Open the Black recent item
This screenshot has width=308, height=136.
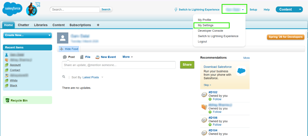(x=14, y=86)
